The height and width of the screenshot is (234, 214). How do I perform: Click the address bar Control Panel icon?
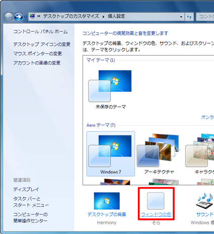click(x=32, y=16)
